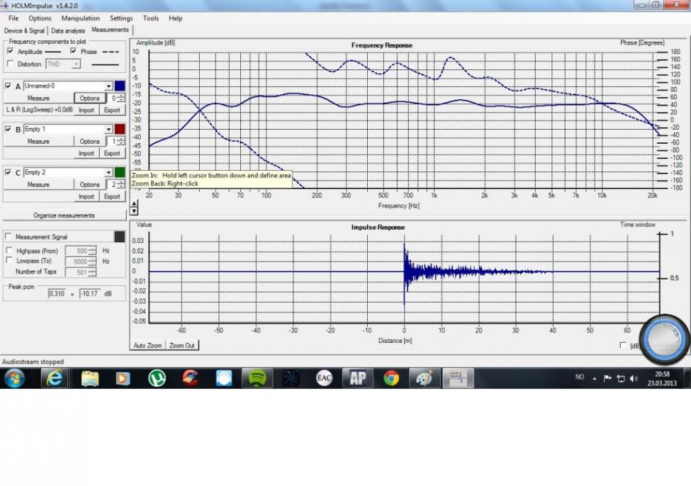
Task: Enable the Distortion checkbox
Action: click(10, 64)
